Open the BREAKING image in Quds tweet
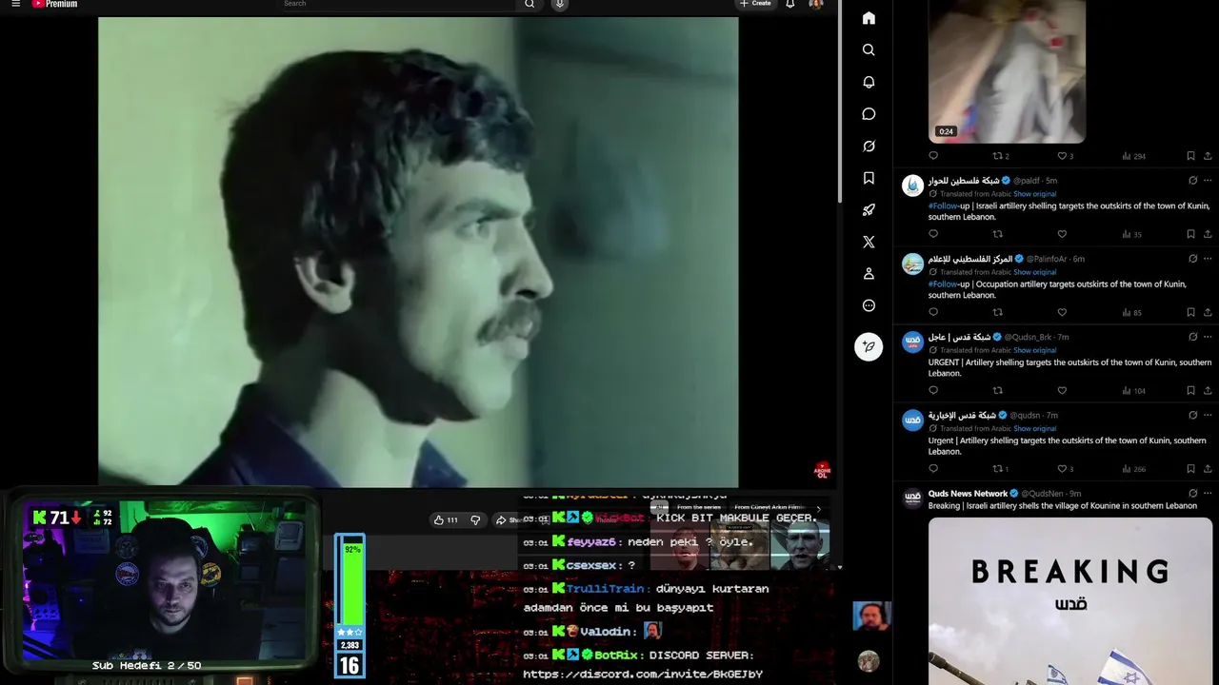This screenshot has width=1219, height=685. click(x=1070, y=601)
